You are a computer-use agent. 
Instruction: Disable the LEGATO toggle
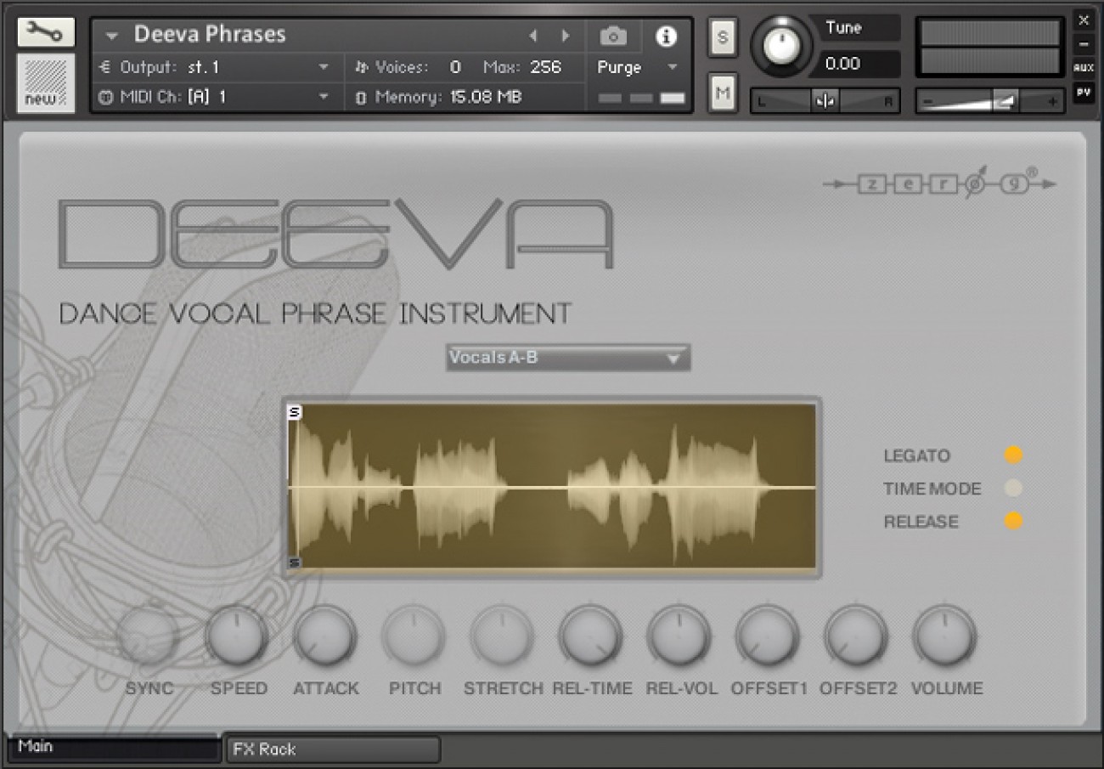(x=1012, y=455)
